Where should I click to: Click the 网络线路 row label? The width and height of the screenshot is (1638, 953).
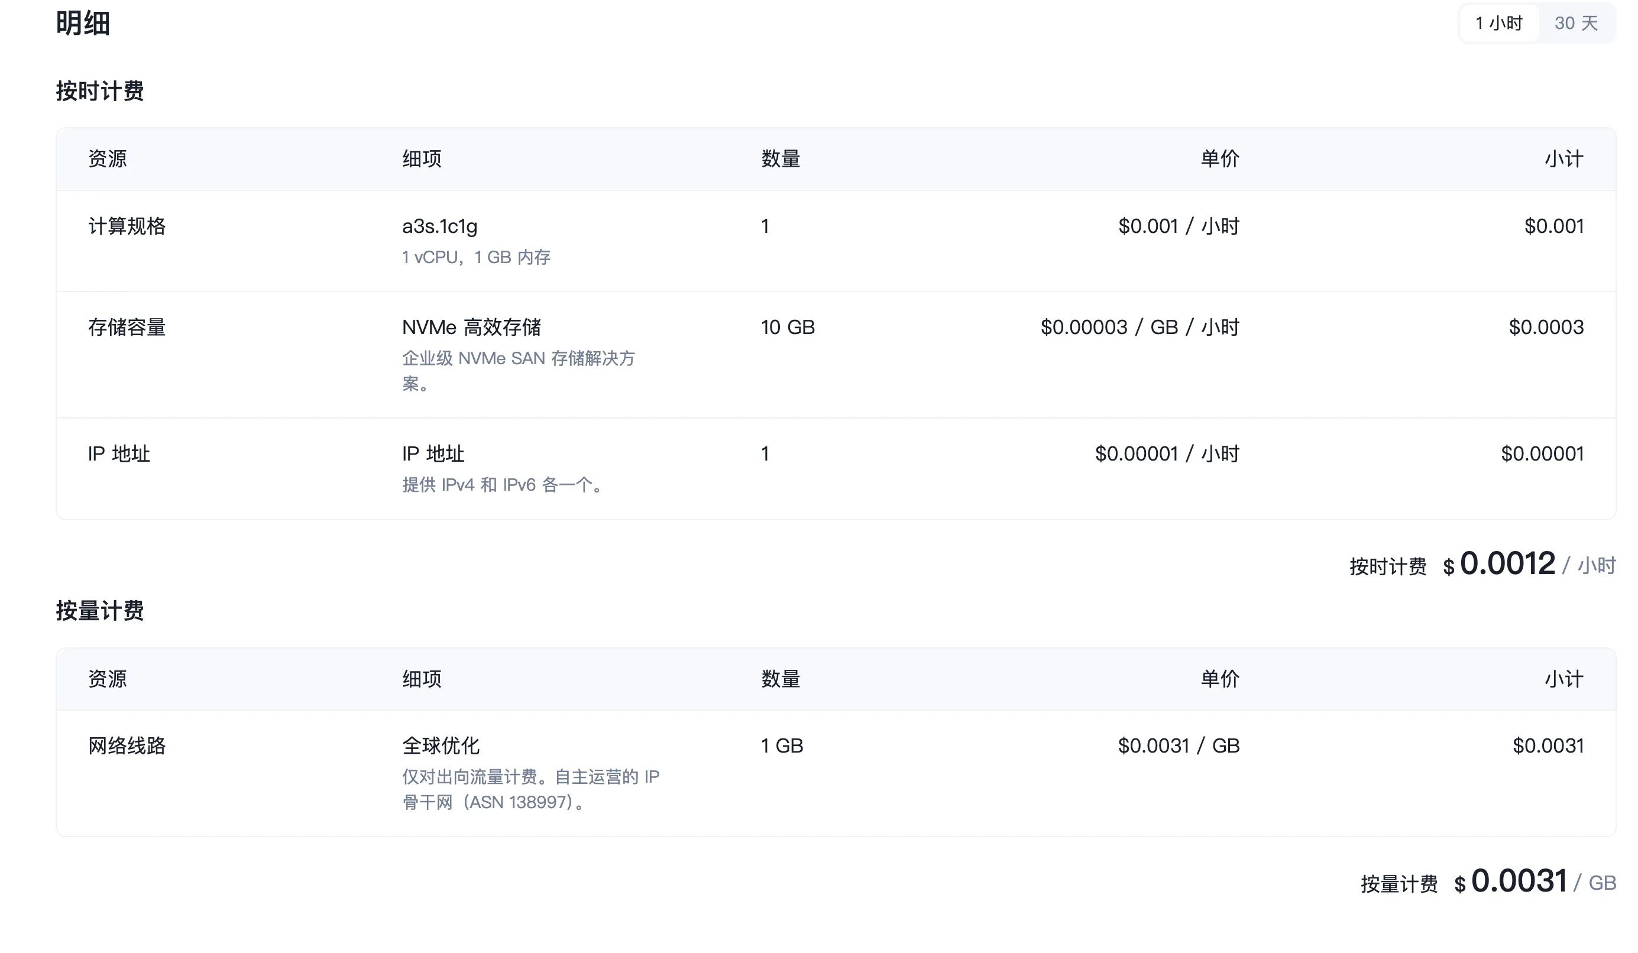127,745
